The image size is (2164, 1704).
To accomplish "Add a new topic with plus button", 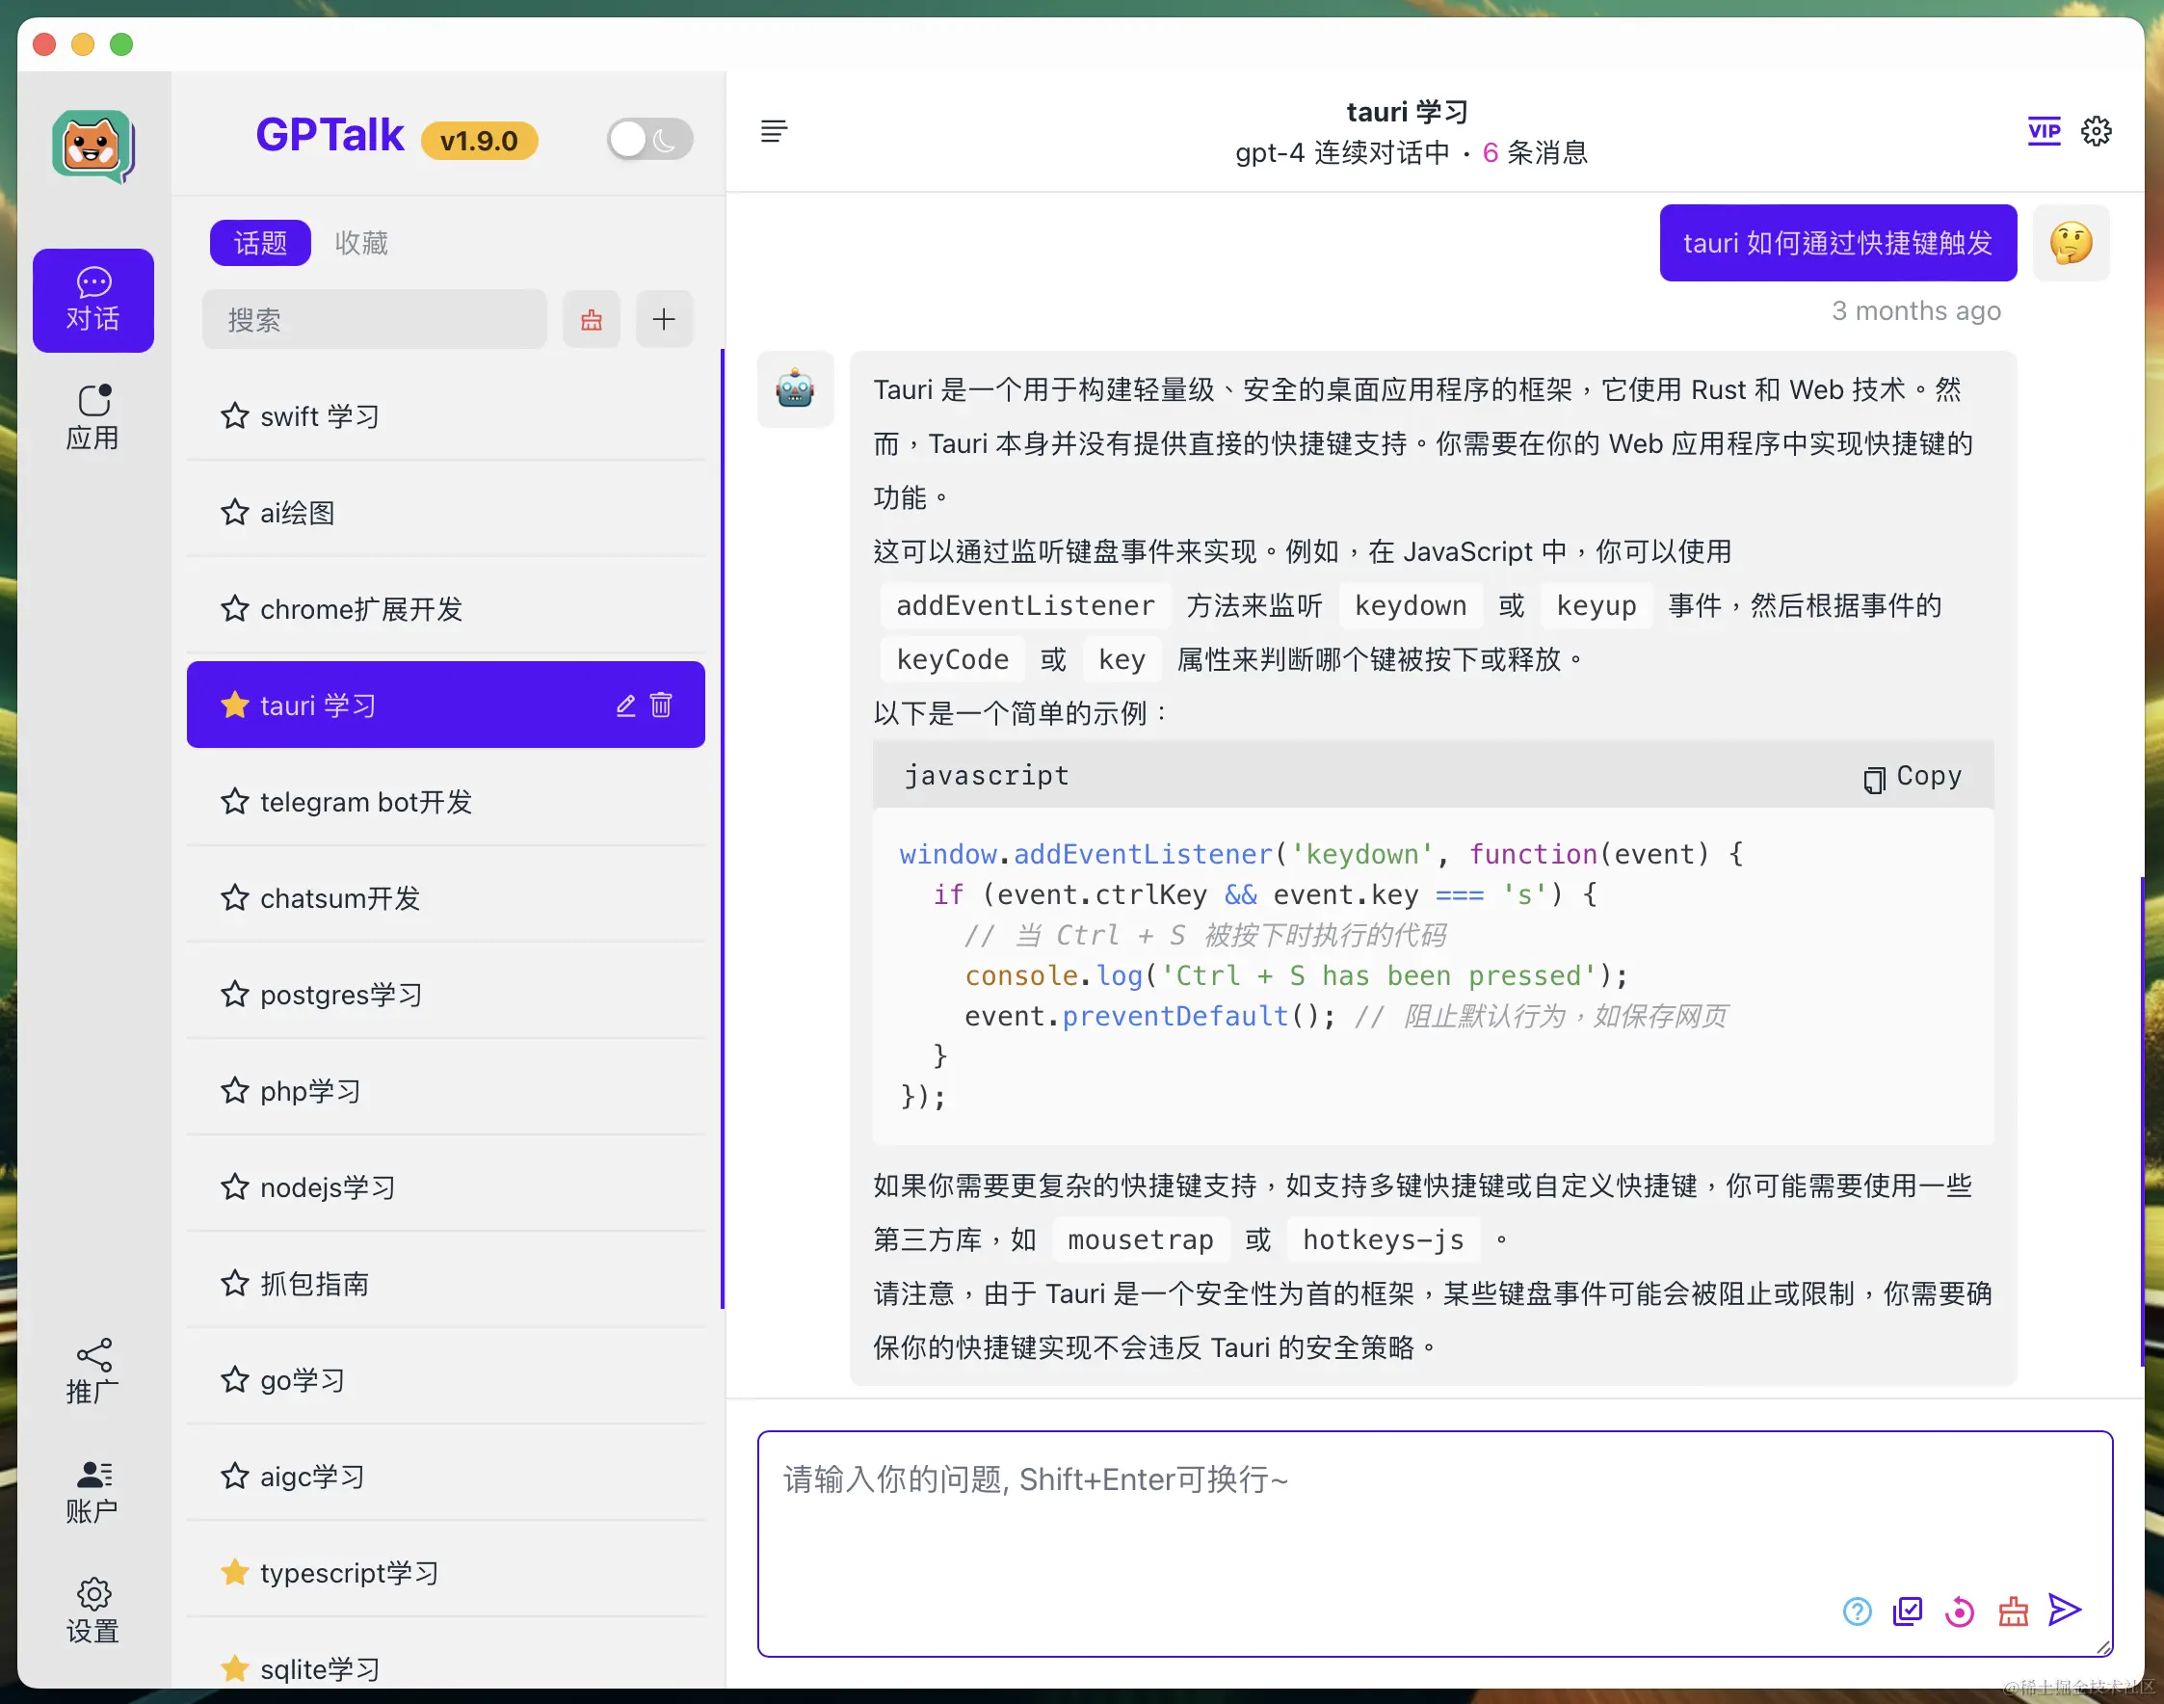I will pyautogui.click(x=663, y=319).
